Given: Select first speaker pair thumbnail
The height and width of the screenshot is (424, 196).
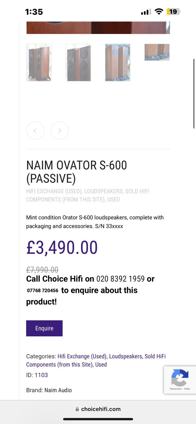Looking at the screenshot, I should (39, 63).
